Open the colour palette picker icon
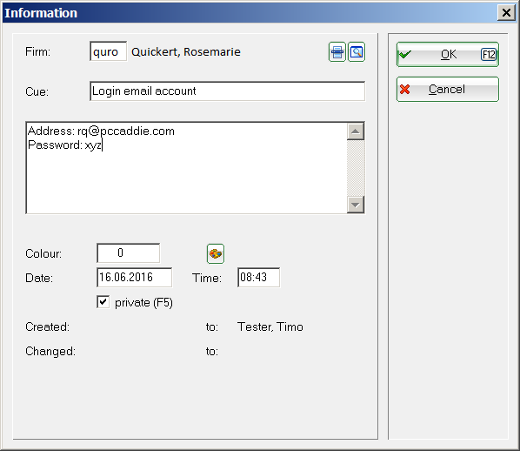Image resolution: width=520 pixels, height=451 pixels. (216, 253)
